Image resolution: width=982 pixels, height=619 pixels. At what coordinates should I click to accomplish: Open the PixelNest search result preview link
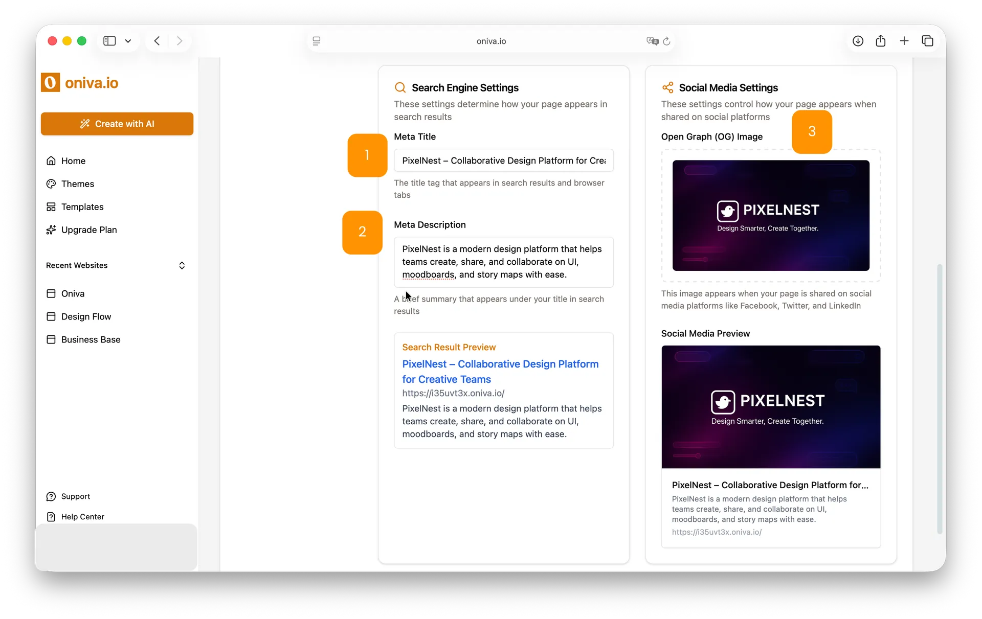[x=500, y=372]
